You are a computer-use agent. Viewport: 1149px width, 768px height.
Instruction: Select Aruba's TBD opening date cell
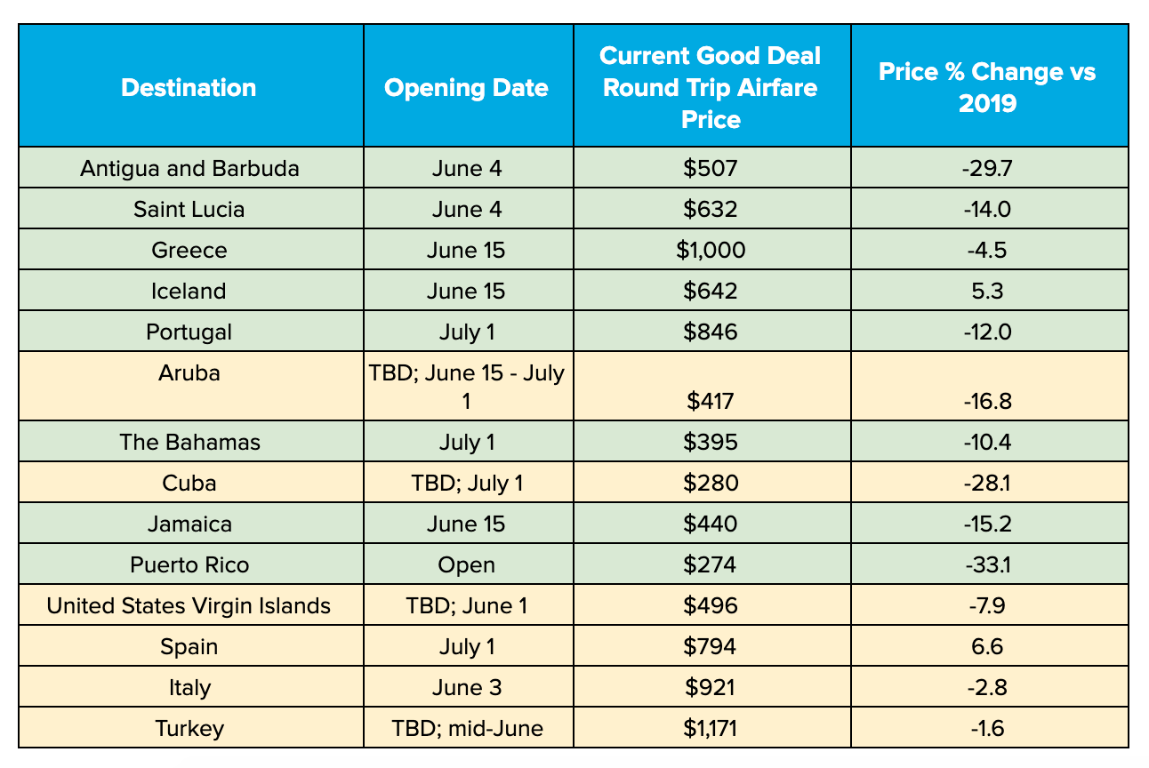[x=468, y=386]
